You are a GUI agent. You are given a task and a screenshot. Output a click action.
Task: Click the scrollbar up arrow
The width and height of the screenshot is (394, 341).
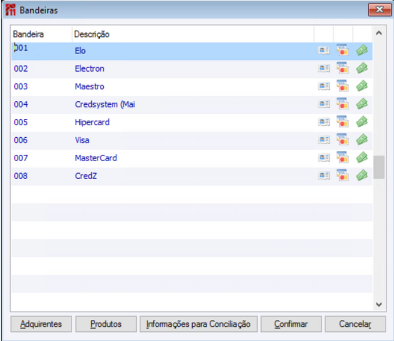[x=379, y=33]
